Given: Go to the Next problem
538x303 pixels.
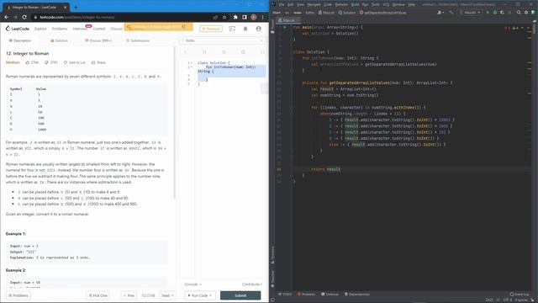Looking at the screenshot, I should pos(167,295).
